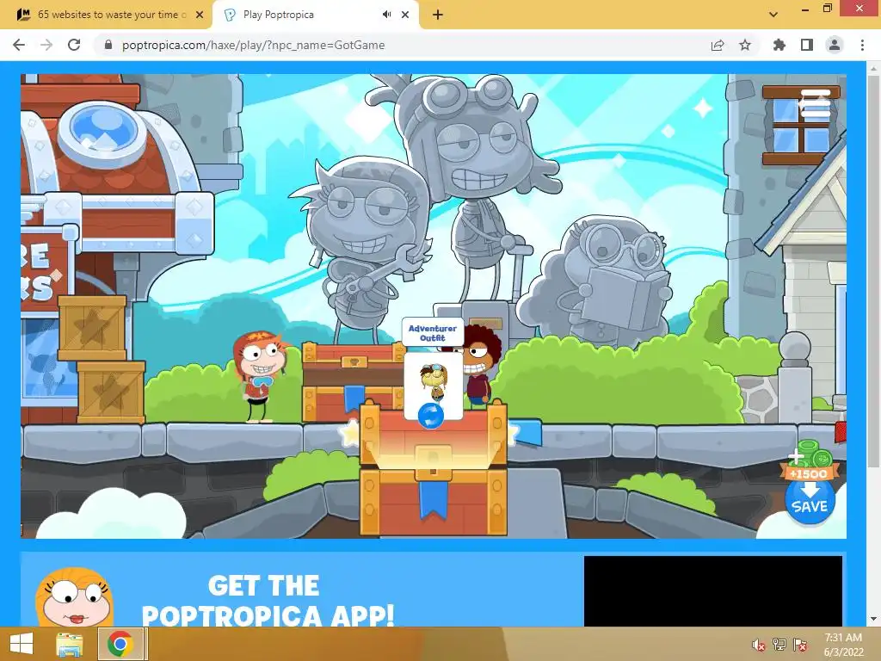Click the taskbar clock showing 7:31 AM
881x661 pixels.
pos(843,645)
